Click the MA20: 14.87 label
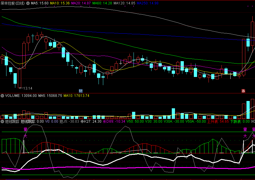This screenshot has width=255, height=180. [x=81, y=3]
